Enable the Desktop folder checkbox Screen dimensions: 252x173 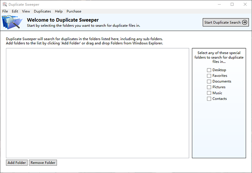coord(209,70)
